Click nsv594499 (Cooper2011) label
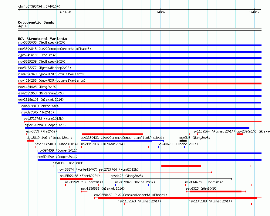Viewport: 270px width, 216px height. 57,150
